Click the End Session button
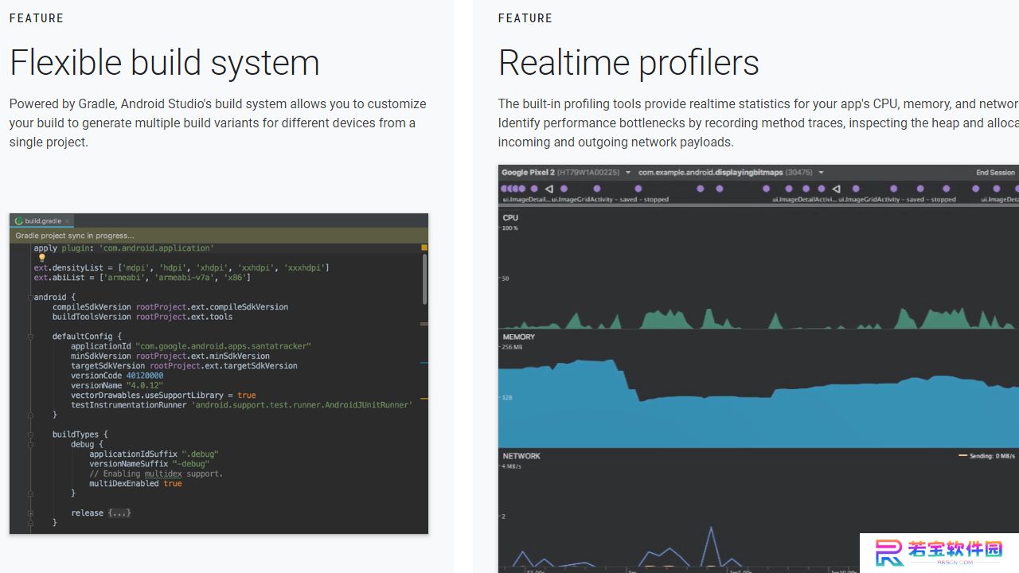Screen dimensions: 1019x573 (995, 173)
